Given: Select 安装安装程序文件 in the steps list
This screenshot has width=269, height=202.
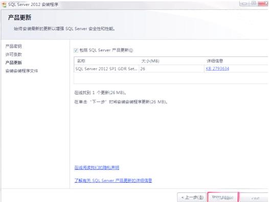Looking at the screenshot, I should coord(21,71).
